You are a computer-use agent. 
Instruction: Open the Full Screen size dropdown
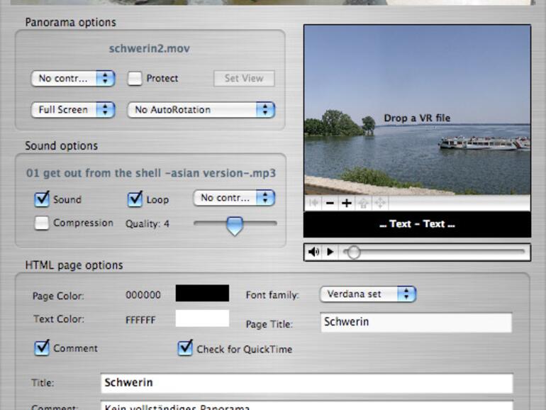click(x=73, y=110)
